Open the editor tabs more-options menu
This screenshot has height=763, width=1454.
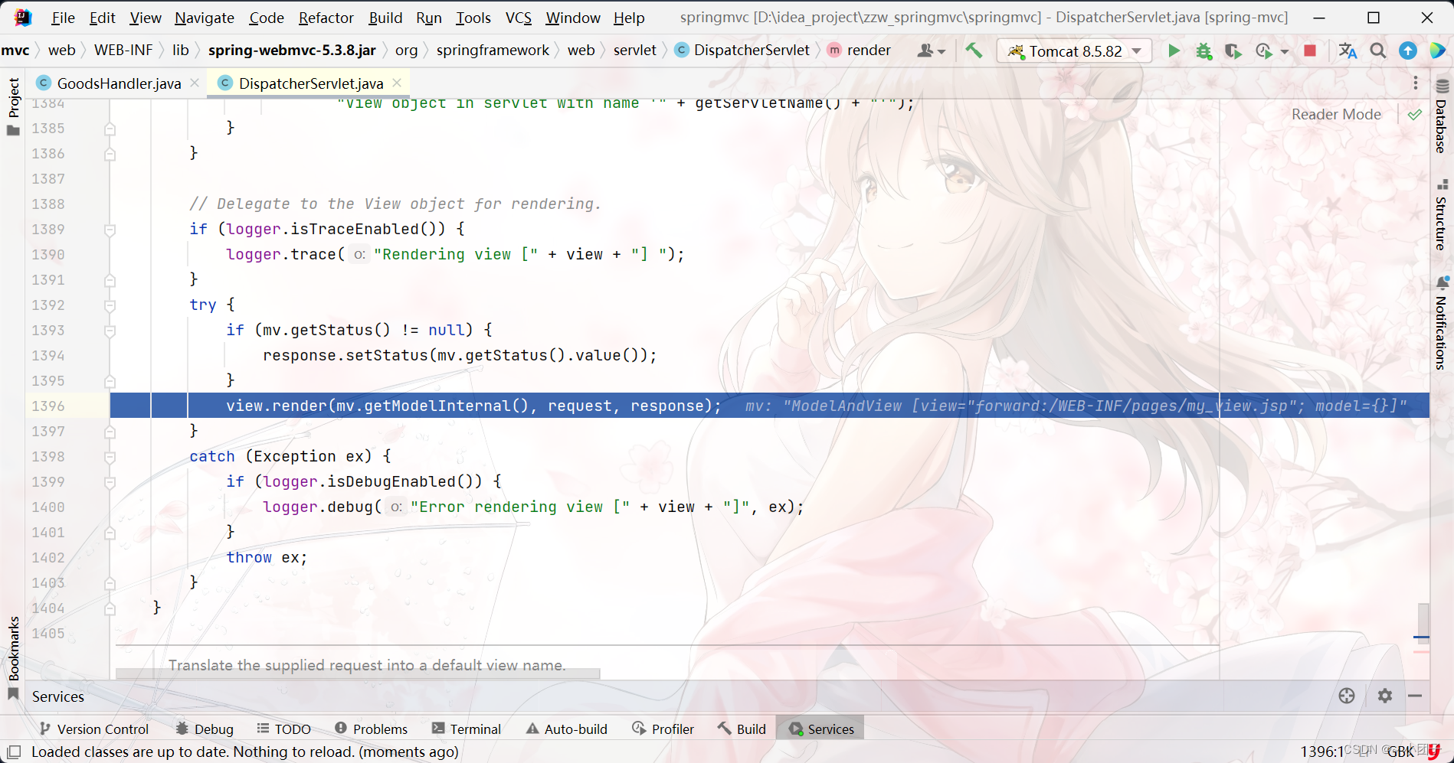click(x=1416, y=83)
